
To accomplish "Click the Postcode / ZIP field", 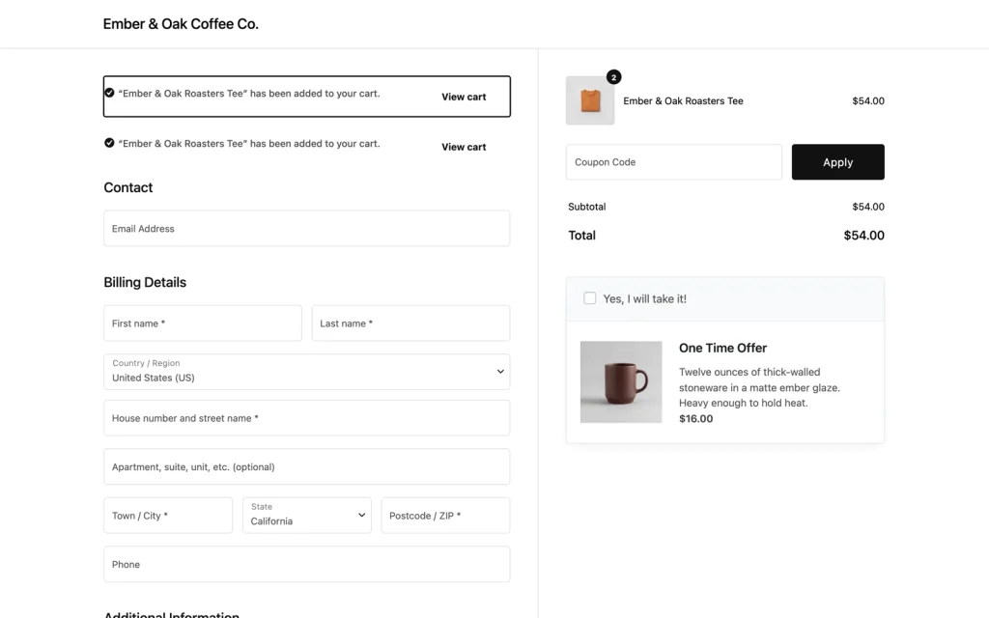I will (x=445, y=516).
